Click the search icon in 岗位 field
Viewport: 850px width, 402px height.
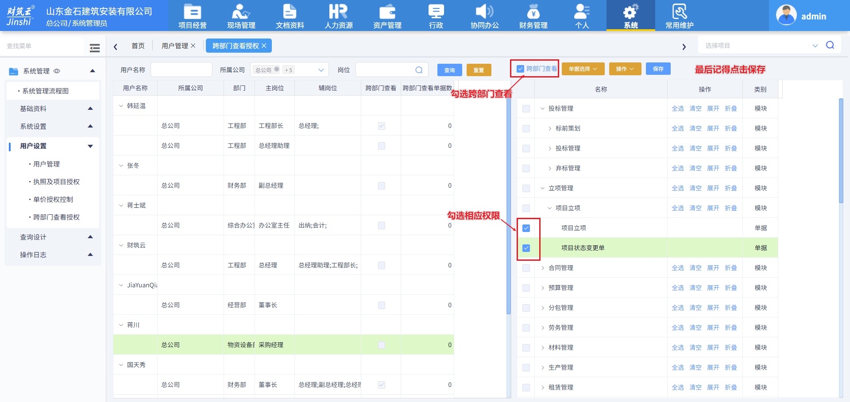[x=419, y=70]
